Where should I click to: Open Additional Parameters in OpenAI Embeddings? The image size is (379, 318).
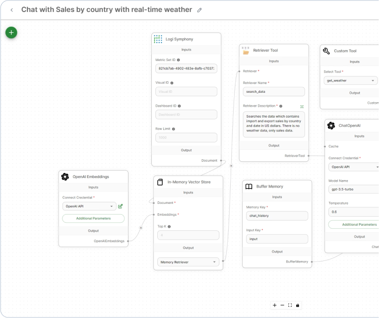[x=93, y=218]
